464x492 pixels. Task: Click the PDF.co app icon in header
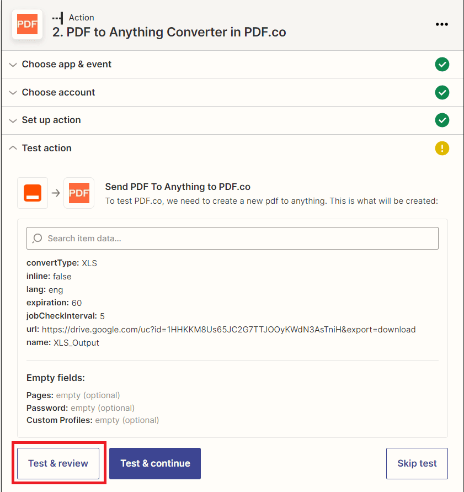click(x=27, y=24)
